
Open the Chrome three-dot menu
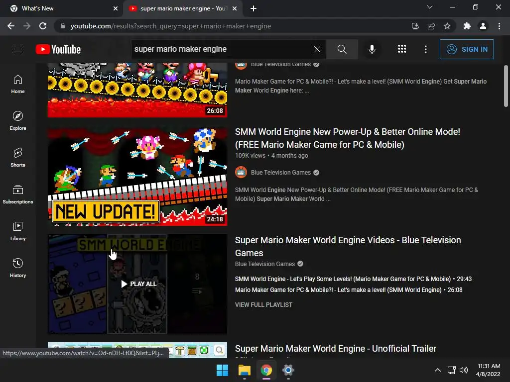pyautogui.click(x=499, y=26)
